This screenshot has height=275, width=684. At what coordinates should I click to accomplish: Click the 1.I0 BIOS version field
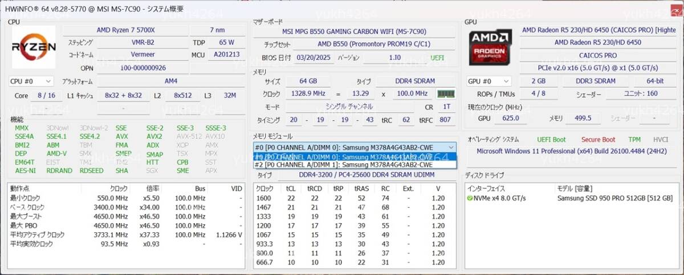coord(394,58)
